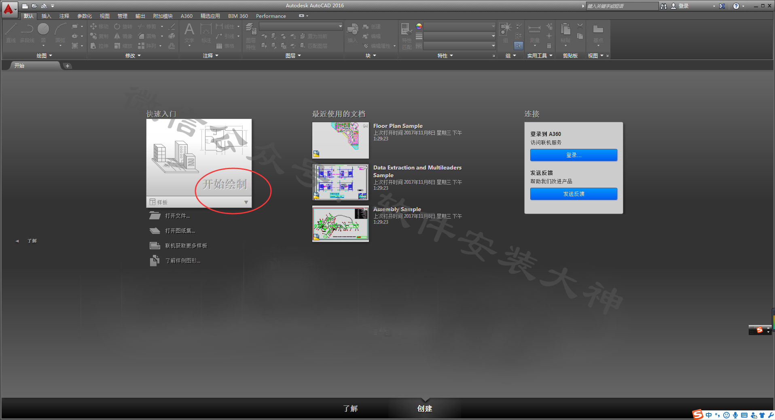Click the quick calculator icon in utilities panel

tap(549, 46)
